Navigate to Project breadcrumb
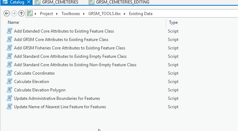Image resolution: width=238 pixels, height=131 pixels. (46, 14)
